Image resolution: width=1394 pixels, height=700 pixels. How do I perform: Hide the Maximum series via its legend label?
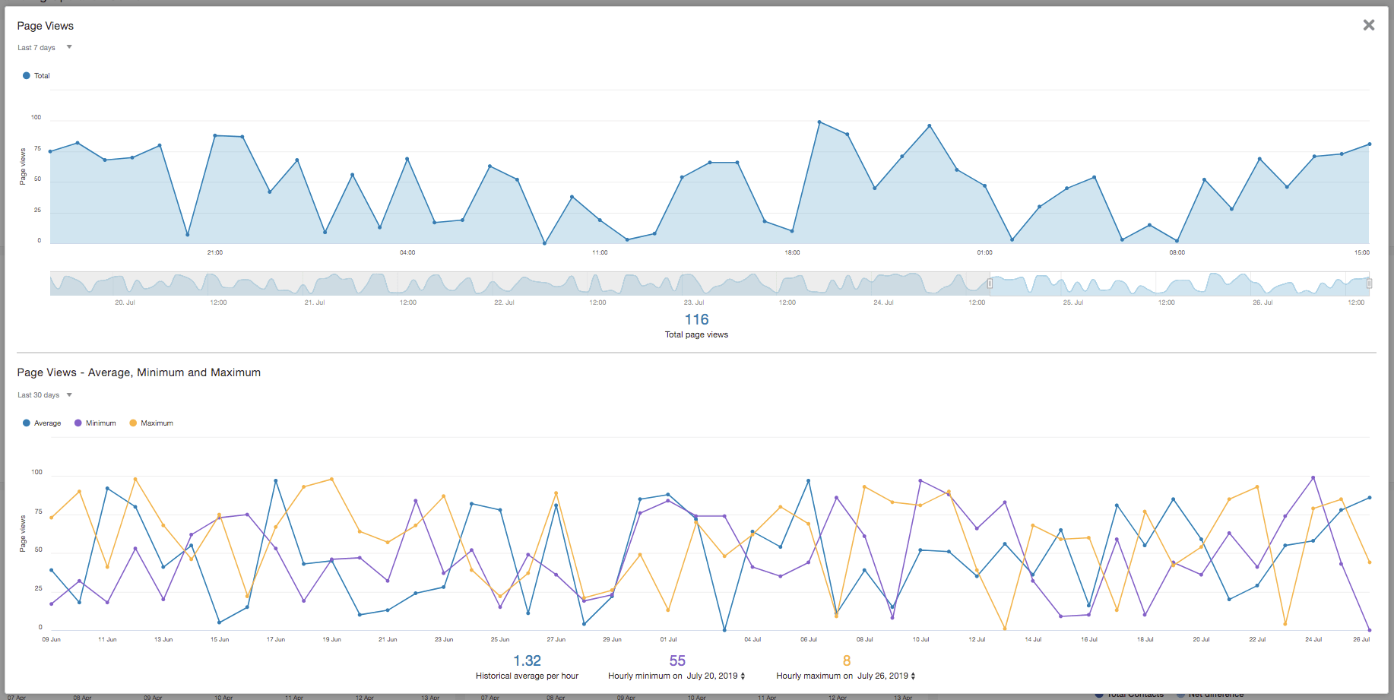[157, 423]
